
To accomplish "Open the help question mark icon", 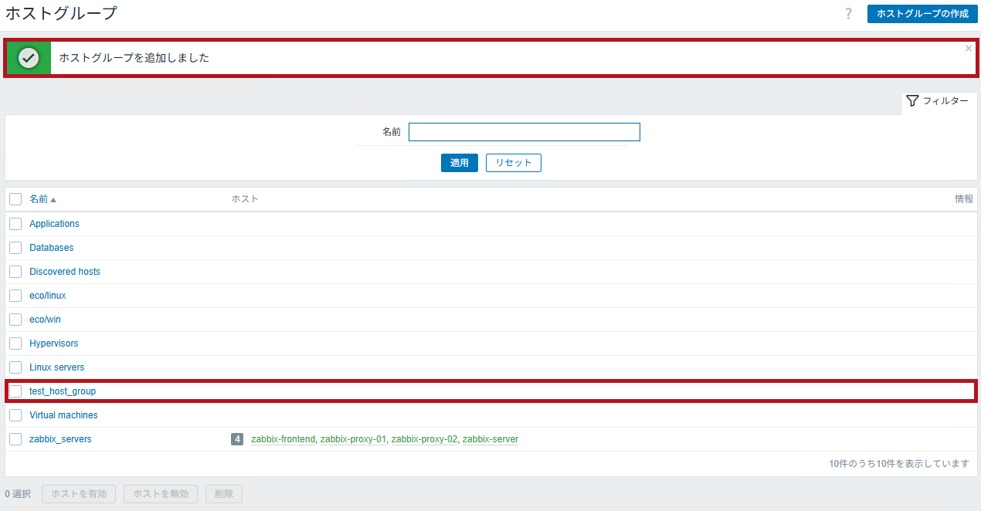I will click(x=848, y=13).
